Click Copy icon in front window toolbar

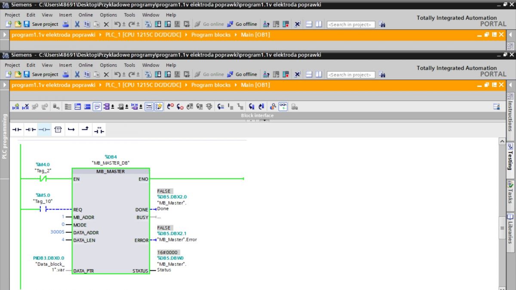(x=87, y=74)
